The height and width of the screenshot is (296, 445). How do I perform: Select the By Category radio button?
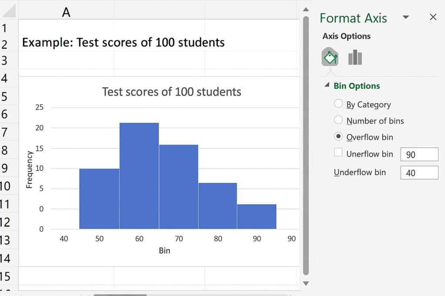[339, 104]
